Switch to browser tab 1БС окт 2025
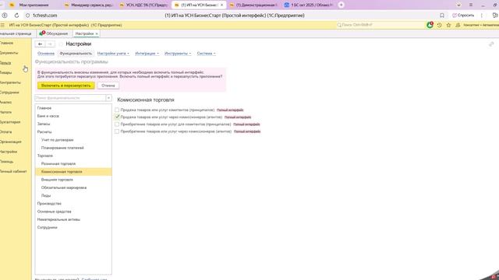The height and width of the screenshot is (280, 499). pos(308,5)
